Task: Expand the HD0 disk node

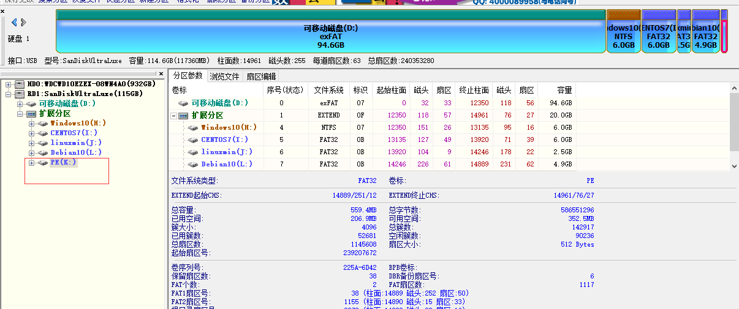Action: [x=9, y=84]
